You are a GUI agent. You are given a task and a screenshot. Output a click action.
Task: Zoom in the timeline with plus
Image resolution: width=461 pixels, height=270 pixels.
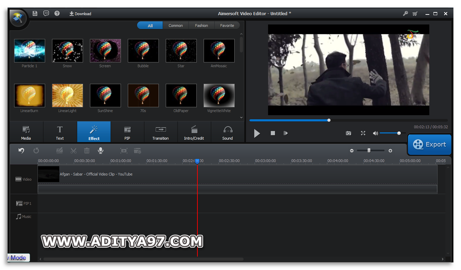coord(390,151)
